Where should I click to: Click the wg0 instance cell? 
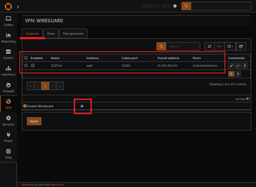tap(89, 66)
